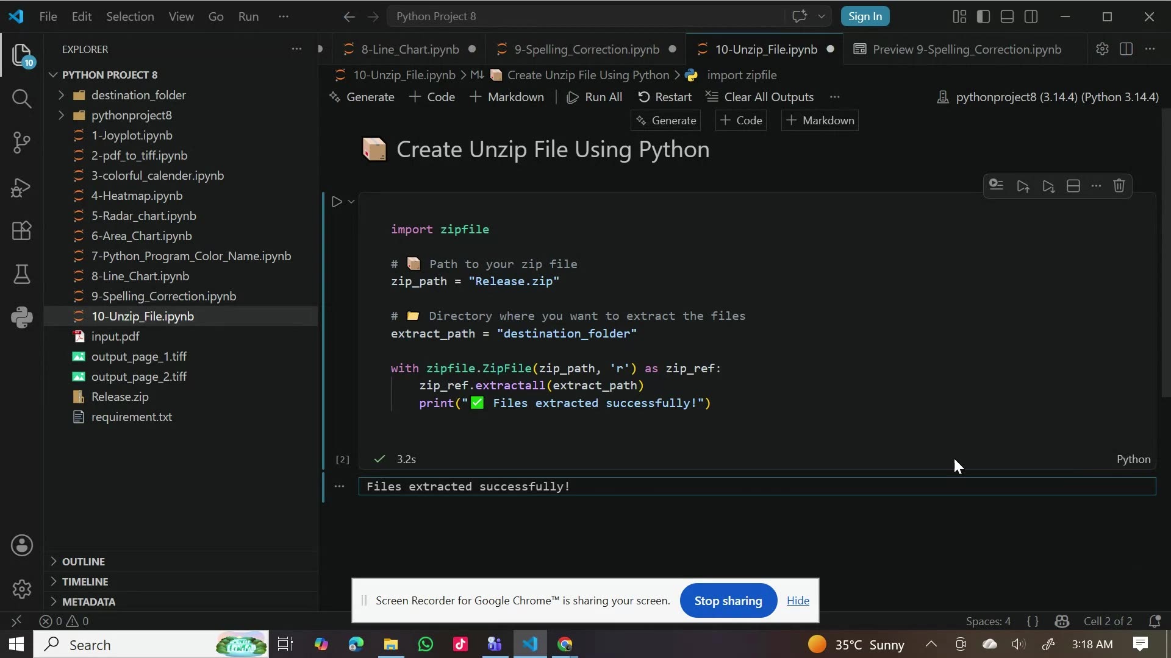The image size is (1171, 658).
Task: Click the Python Project 8 search box
Action: [585, 16]
